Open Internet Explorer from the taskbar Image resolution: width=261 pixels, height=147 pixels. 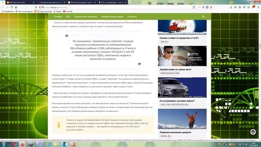point(48,144)
